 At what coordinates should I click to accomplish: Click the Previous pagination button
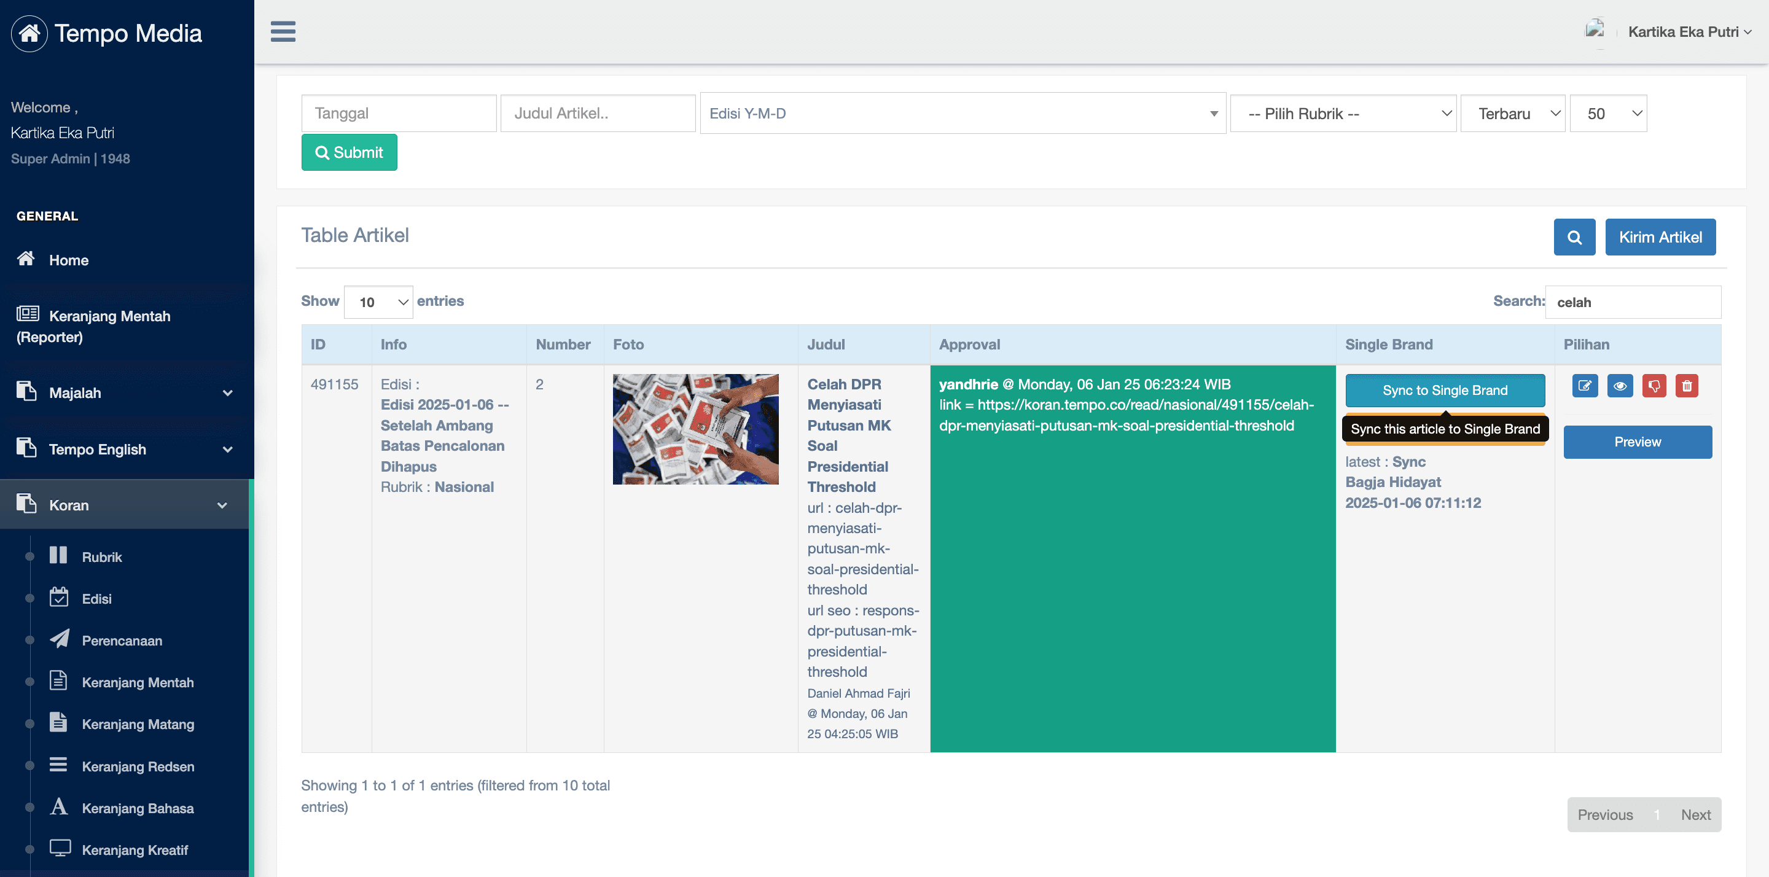pyautogui.click(x=1605, y=814)
